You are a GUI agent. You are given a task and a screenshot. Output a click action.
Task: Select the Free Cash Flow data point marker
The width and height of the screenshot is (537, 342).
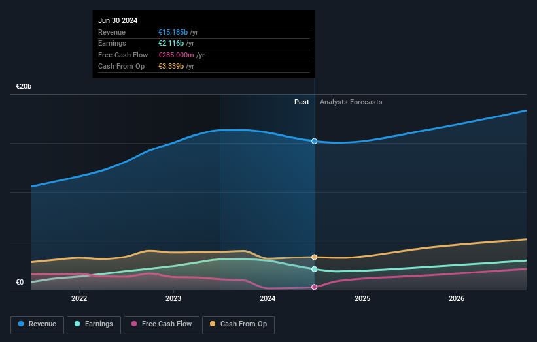pos(314,287)
